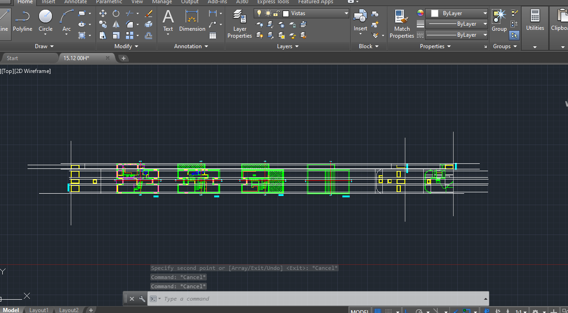568x313 pixels.
Task: Select the Fillet tool icon
Action: (x=130, y=24)
